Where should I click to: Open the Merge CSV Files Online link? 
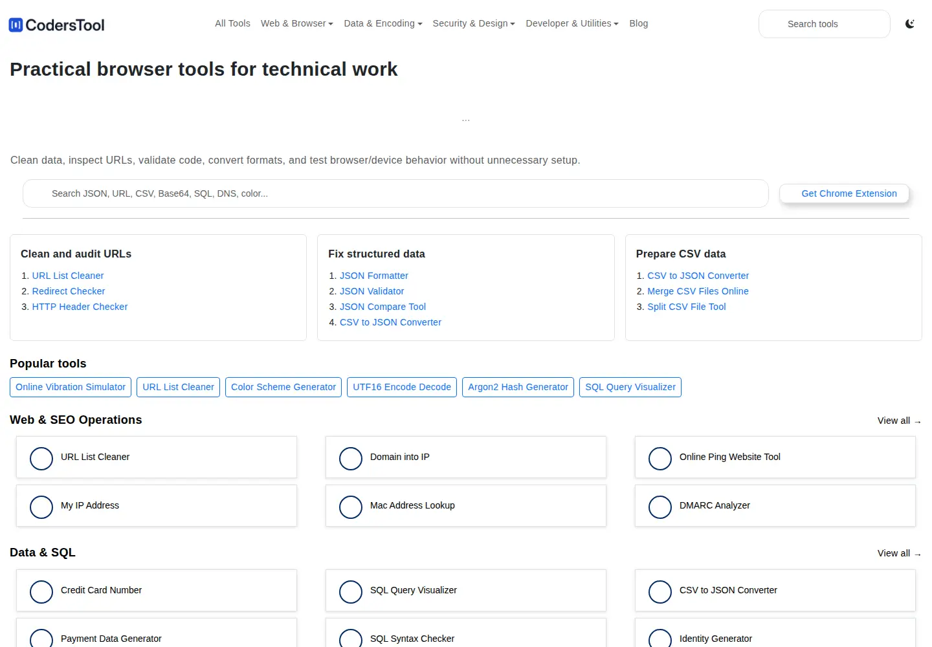[x=698, y=291]
